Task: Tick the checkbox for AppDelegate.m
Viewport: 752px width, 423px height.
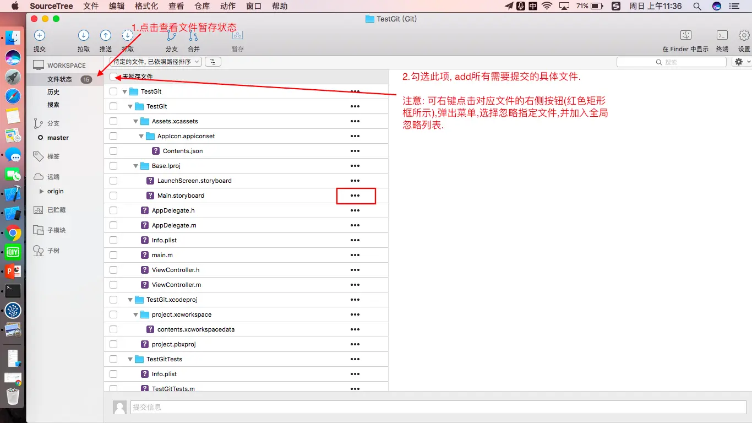Action: [x=113, y=225]
